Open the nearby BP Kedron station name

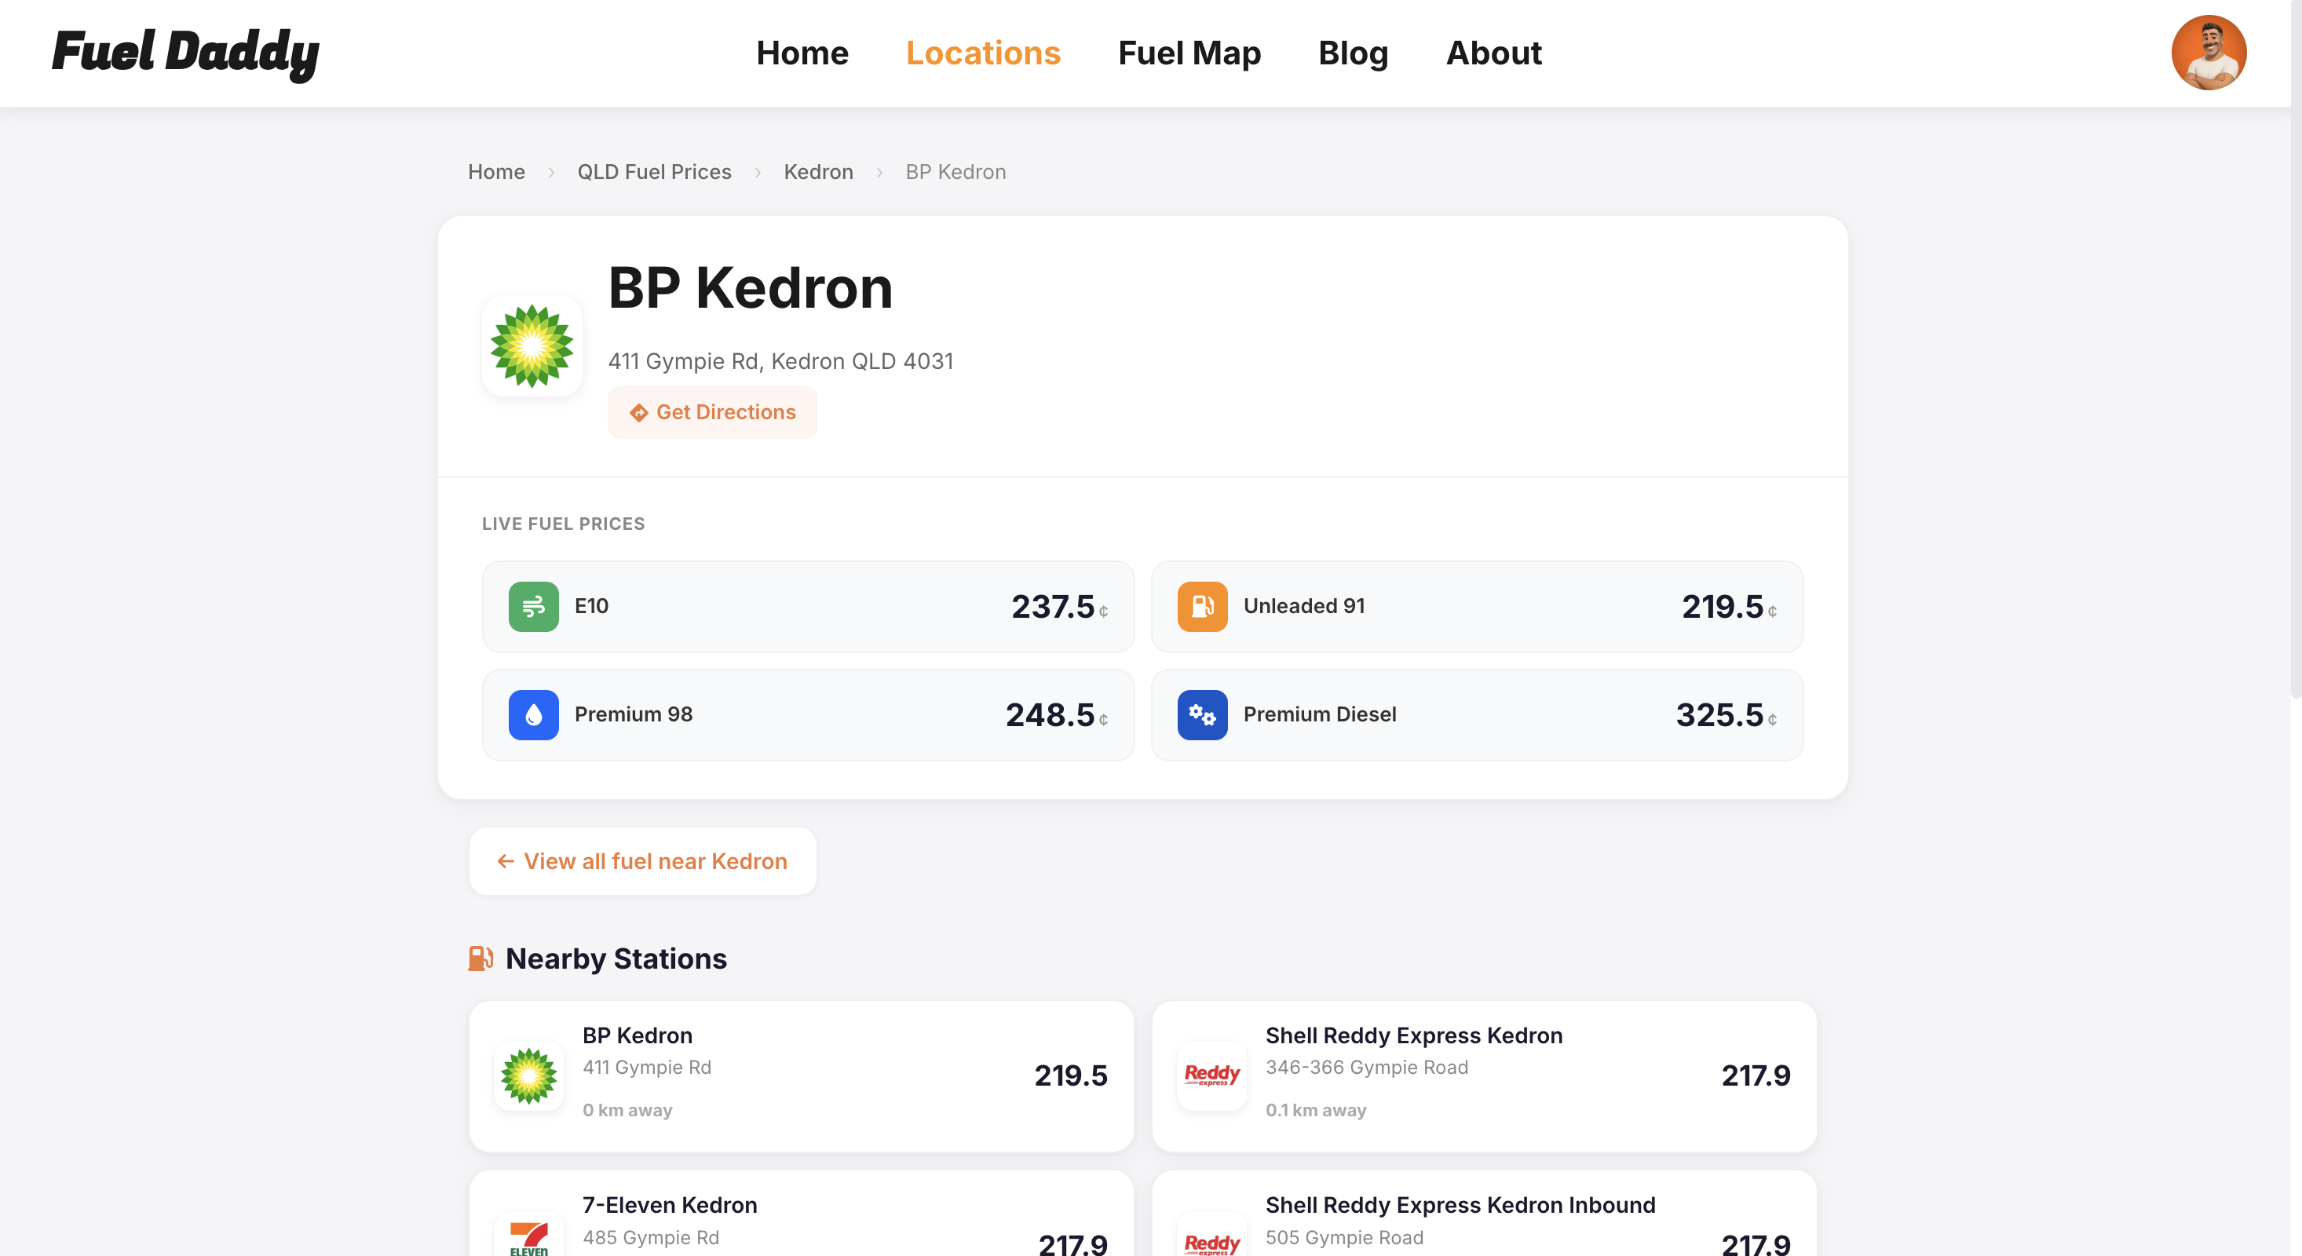638,1035
